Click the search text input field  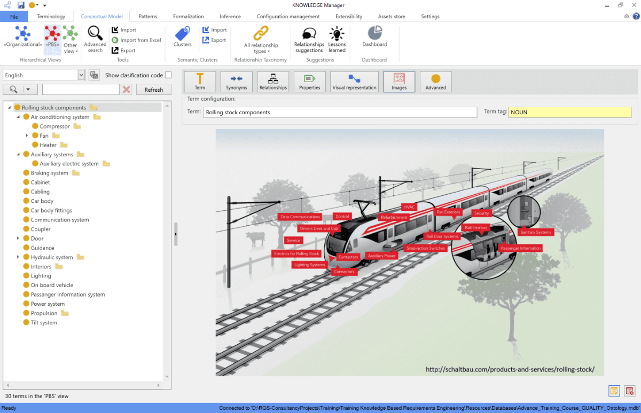[81, 89]
